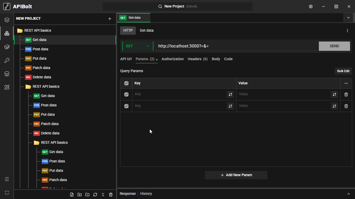Click the new file icon in the bottom toolbar

point(72,195)
